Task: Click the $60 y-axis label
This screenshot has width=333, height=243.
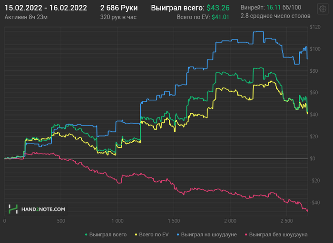Action: click(x=313, y=93)
